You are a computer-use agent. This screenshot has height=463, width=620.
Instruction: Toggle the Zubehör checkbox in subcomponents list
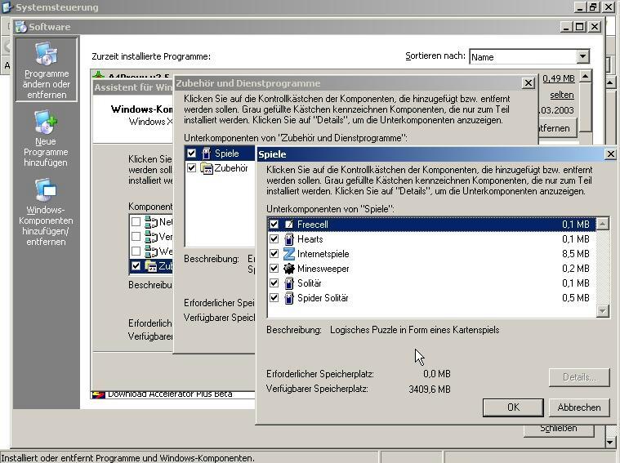point(191,168)
